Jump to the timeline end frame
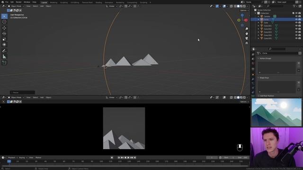 point(135,158)
